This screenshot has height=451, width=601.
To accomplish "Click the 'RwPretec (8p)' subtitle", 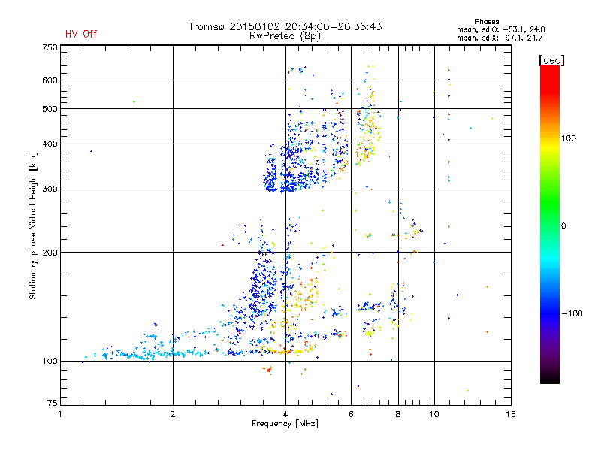I will click(x=285, y=36).
